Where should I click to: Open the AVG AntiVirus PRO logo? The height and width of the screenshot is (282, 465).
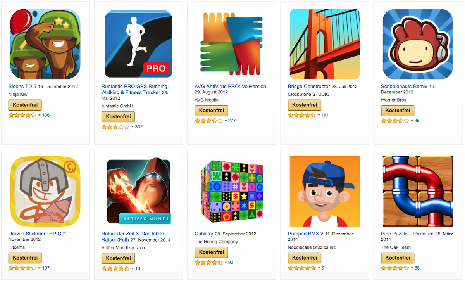[231, 44]
